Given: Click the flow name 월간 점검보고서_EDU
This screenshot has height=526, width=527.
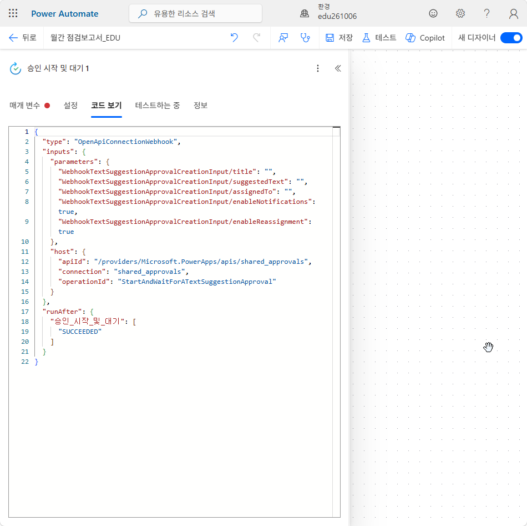Looking at the screenshot, I should click(85, 38).
